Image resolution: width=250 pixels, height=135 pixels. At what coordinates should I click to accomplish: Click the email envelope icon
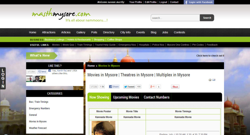[x=214, y=80]
